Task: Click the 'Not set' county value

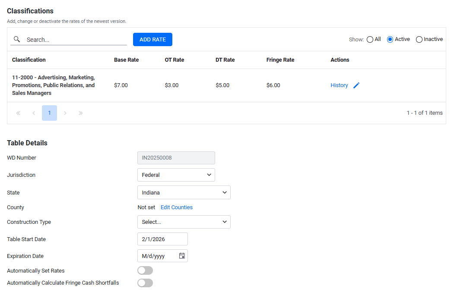Action: point(146,207)
